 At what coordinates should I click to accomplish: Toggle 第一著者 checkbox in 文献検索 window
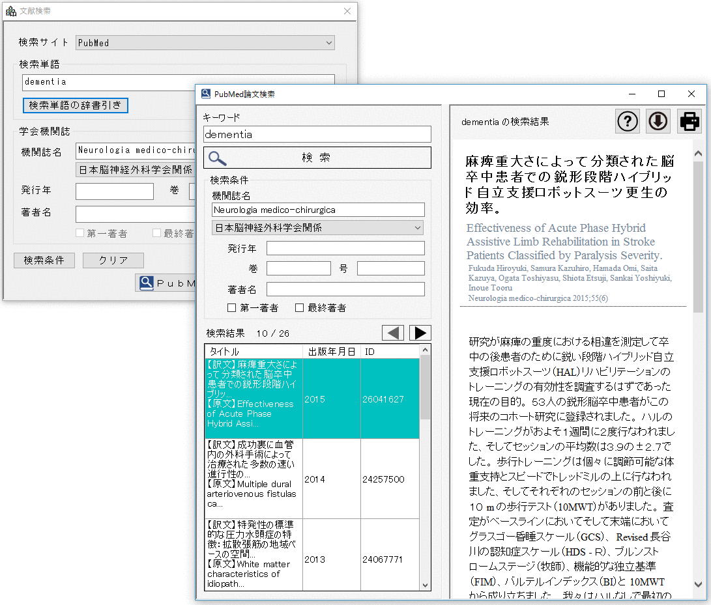tap(80, 233)
